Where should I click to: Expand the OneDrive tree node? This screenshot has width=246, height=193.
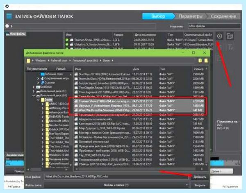click(x=34, y=87)
